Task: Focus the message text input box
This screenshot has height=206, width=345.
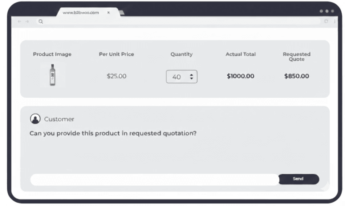Action: coord(154,180)
